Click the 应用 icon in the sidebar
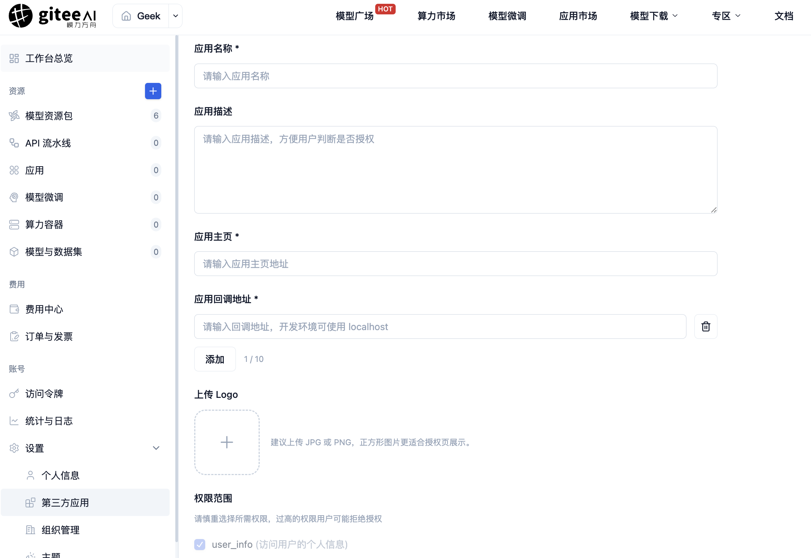Image resolution: width=811 pixels, height=558 pixels. click(x=14, y=170)
